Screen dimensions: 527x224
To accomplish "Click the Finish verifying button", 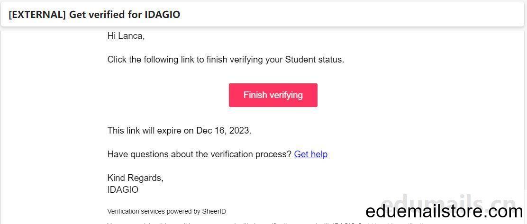I will tap(273, 95).
